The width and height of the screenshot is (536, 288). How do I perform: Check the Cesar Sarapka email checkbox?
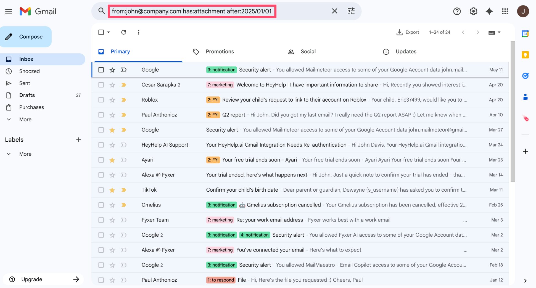click(x=101, y=85)
